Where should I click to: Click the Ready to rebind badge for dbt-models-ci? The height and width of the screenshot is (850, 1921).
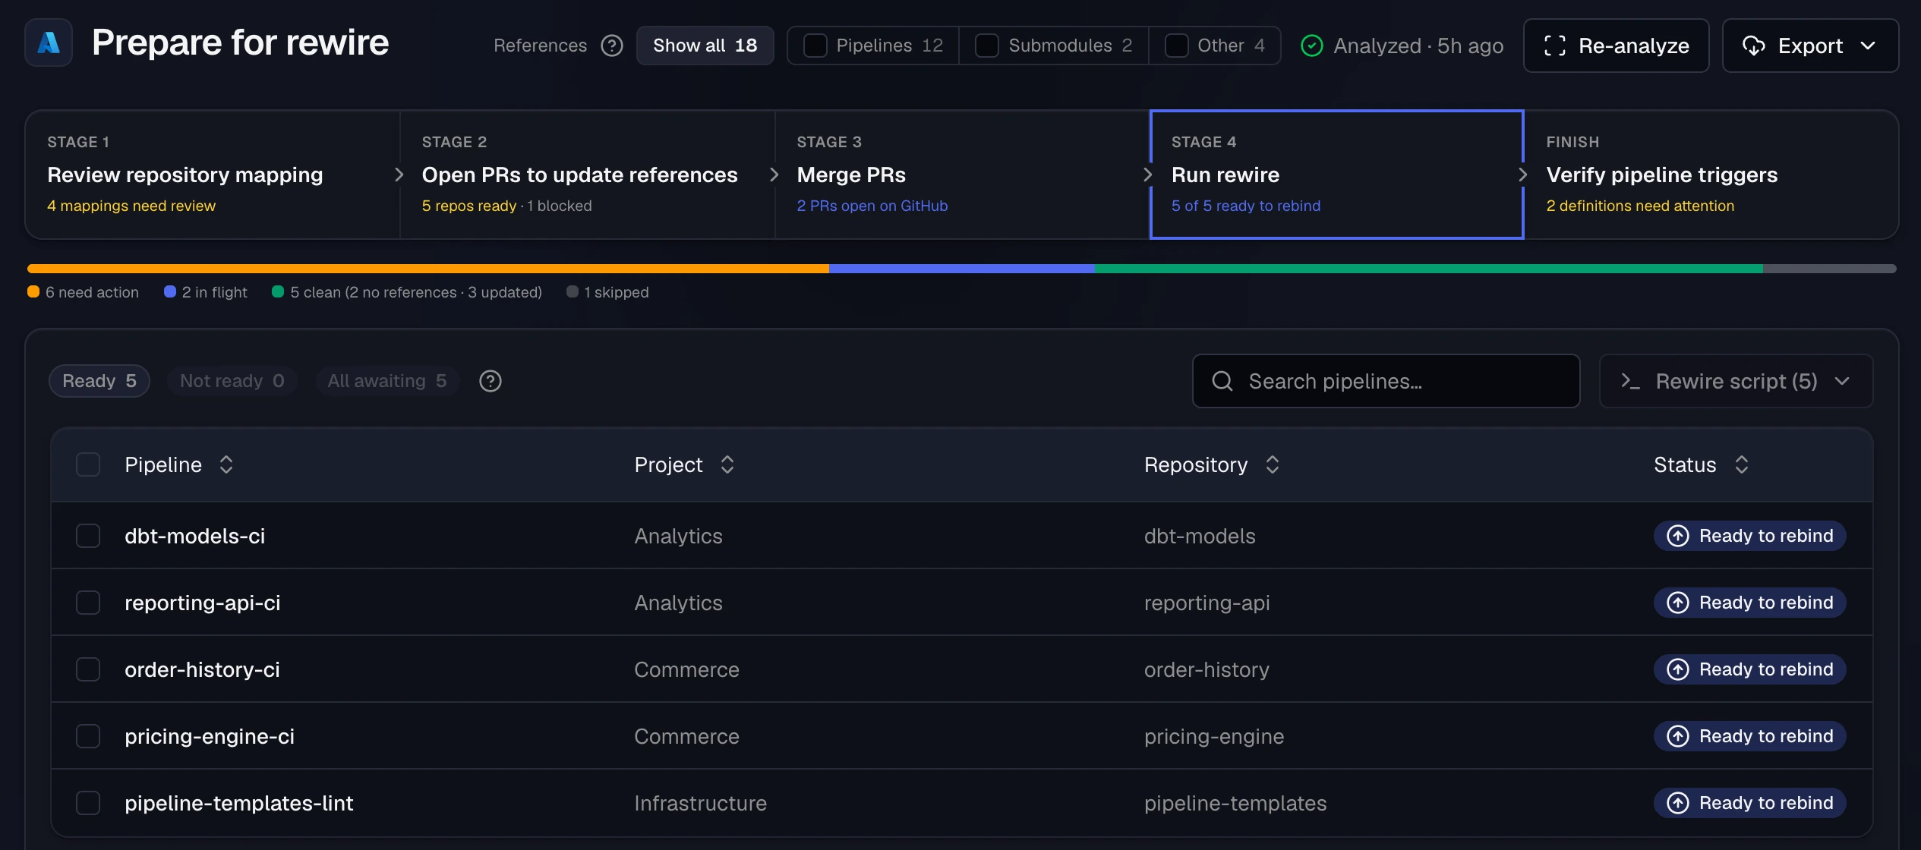(x=1750, y=536)
